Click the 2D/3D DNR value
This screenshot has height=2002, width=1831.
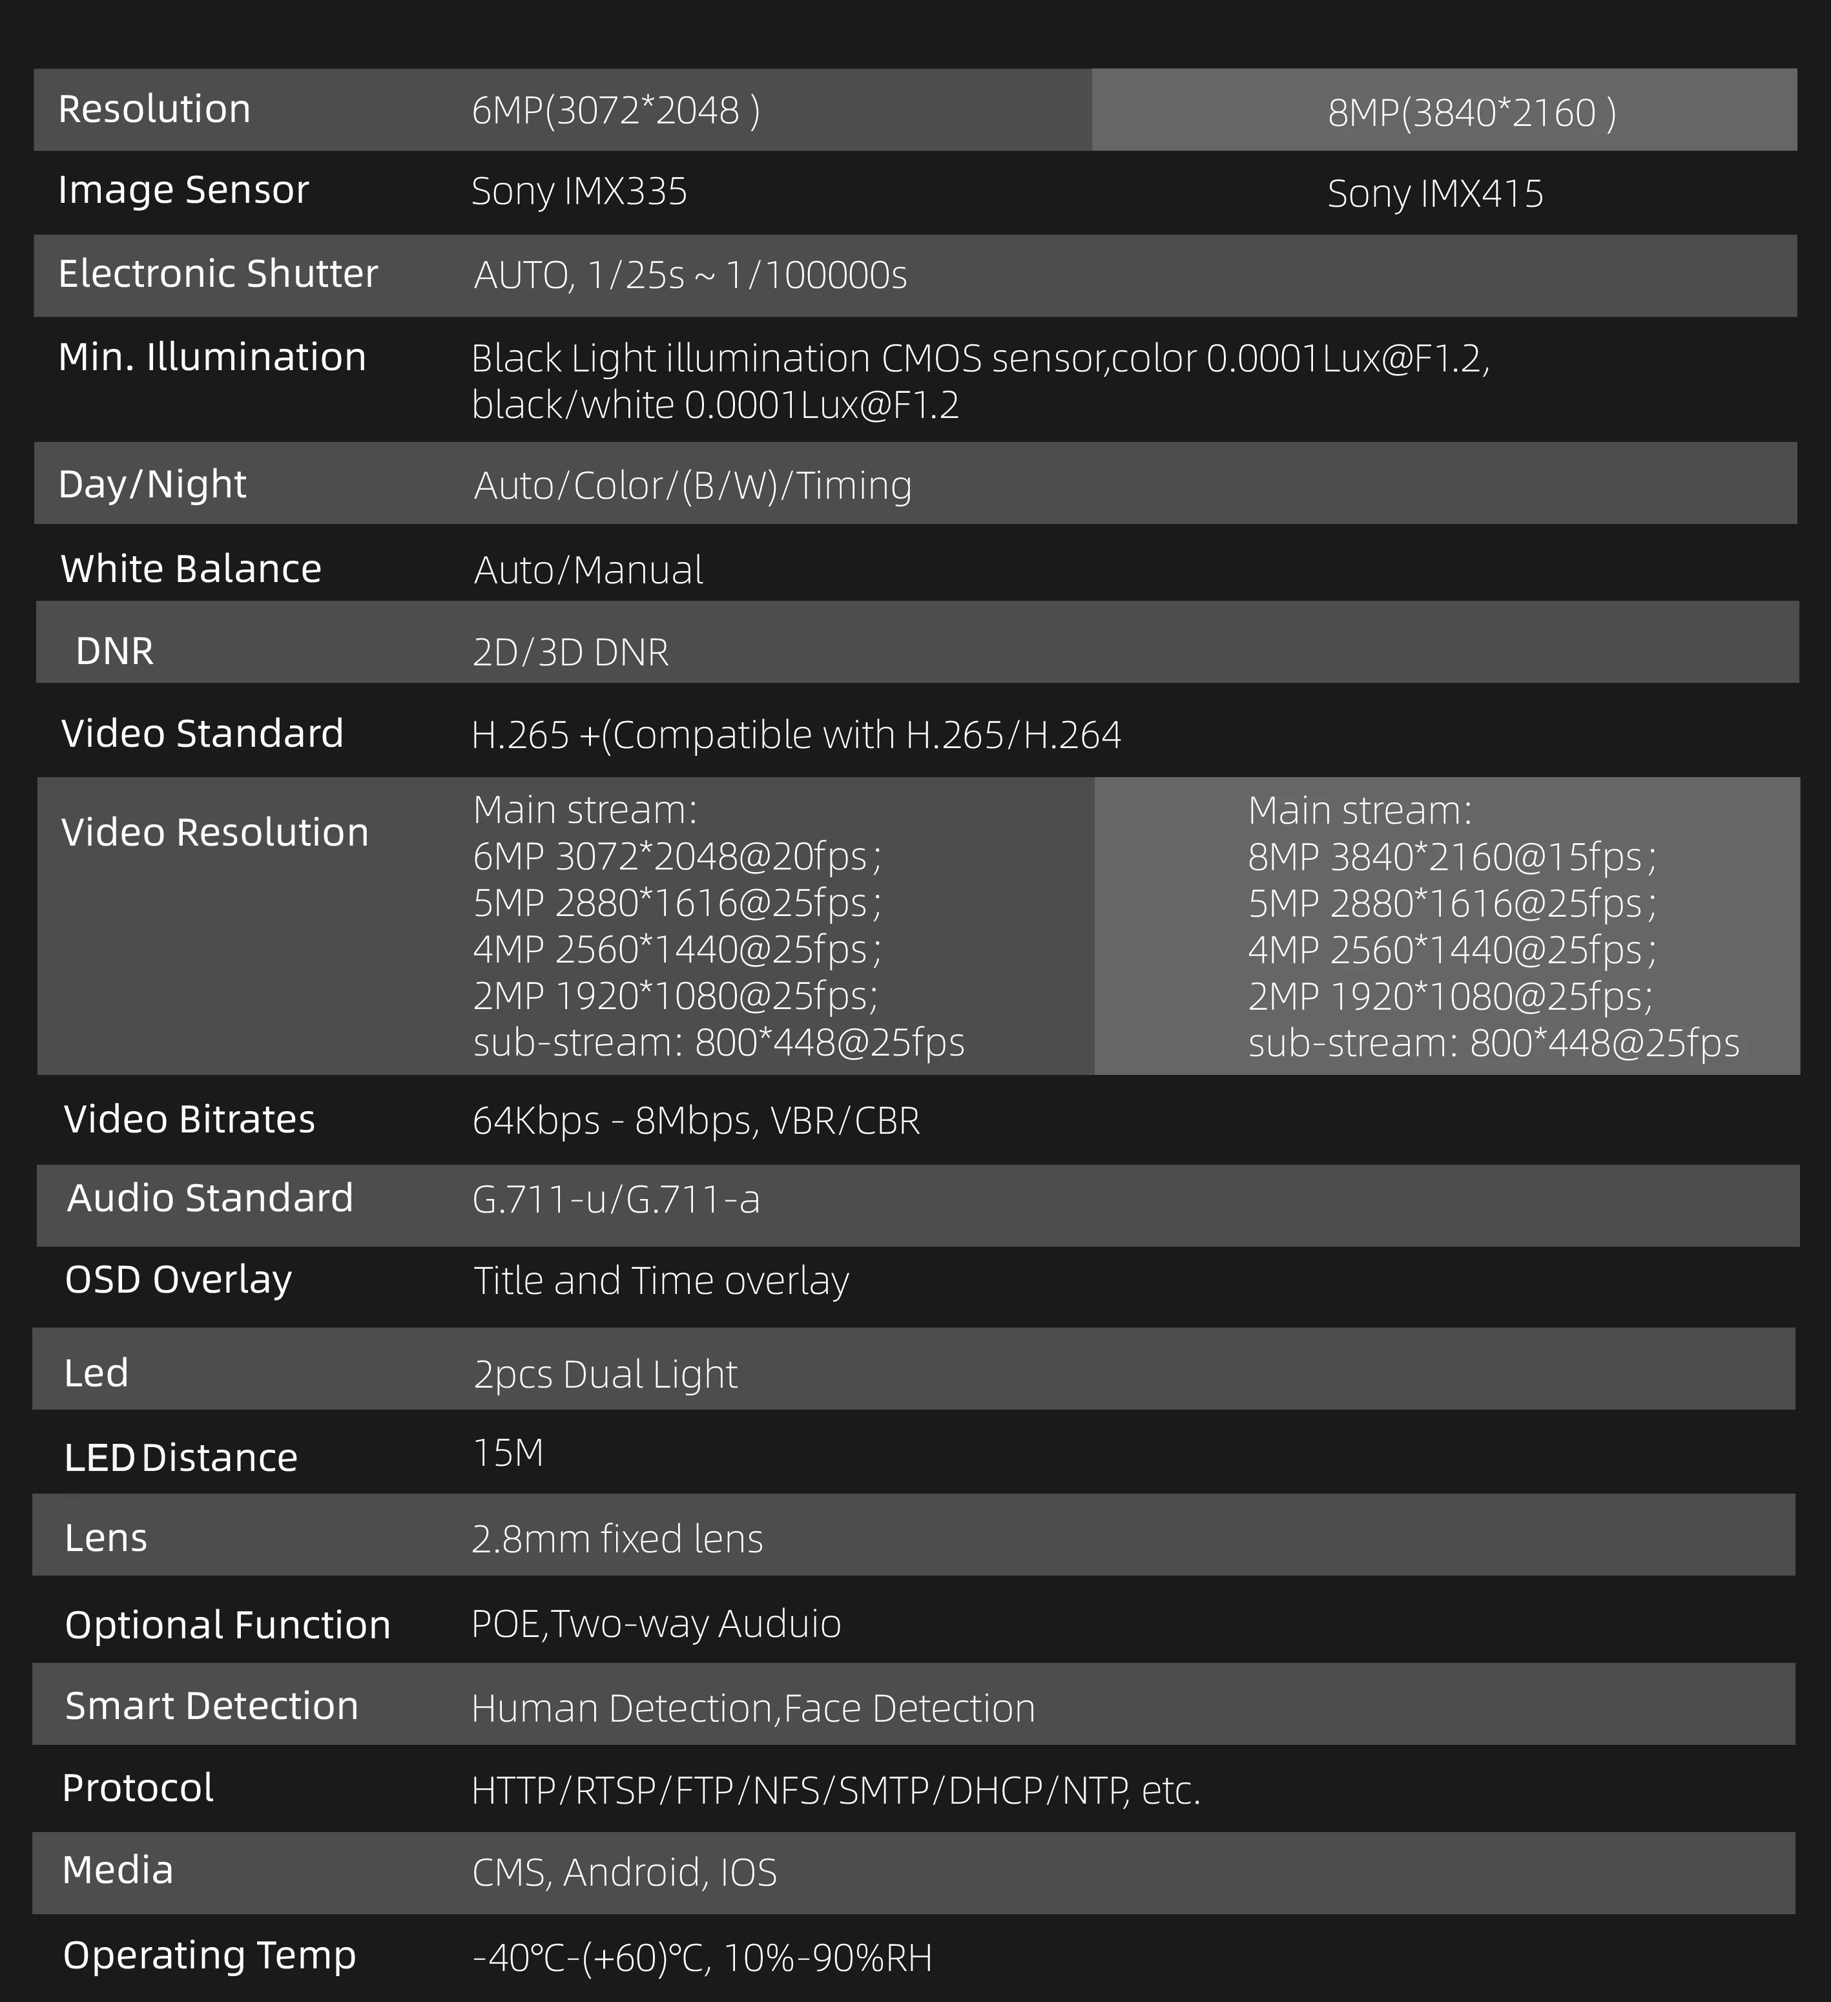pos(570,652)
